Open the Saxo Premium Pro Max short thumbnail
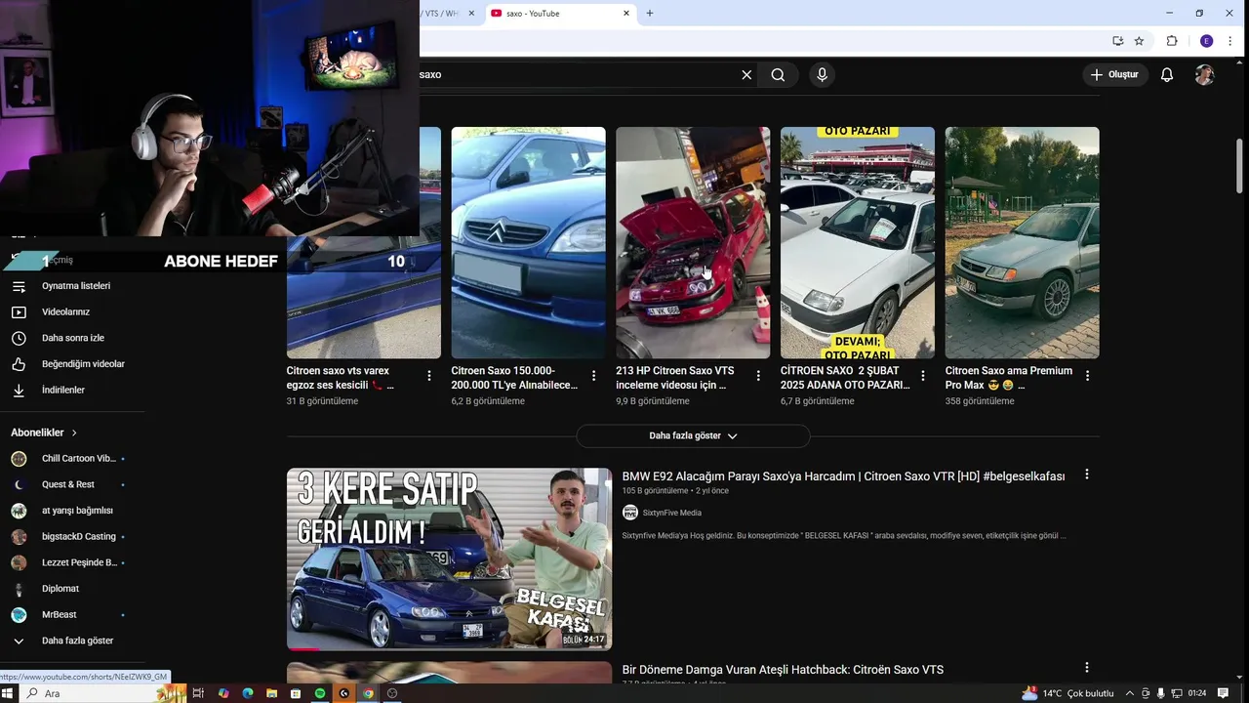Screen dimensions: 1249x703 click(x=1022, y=242)
